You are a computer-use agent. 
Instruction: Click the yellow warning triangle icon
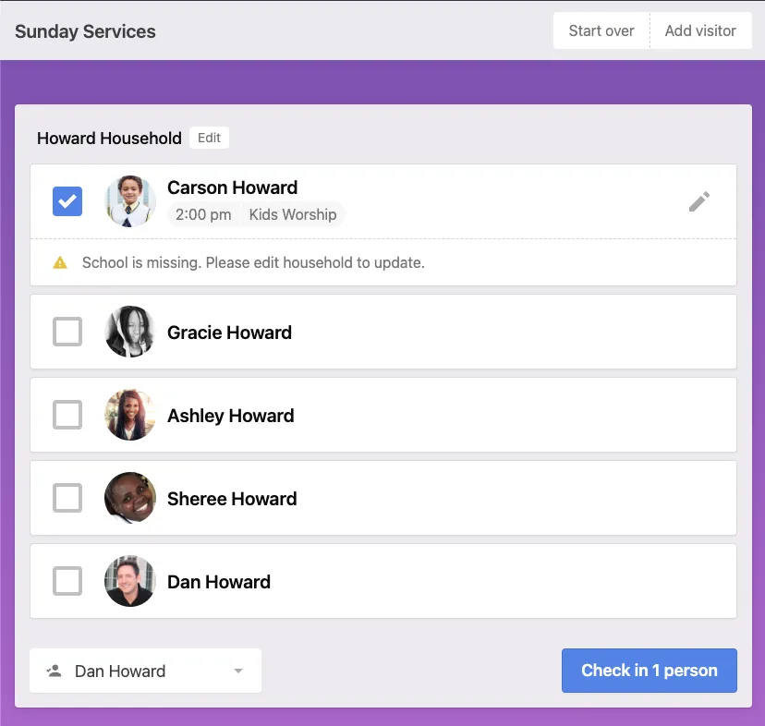tap(60, 262)
